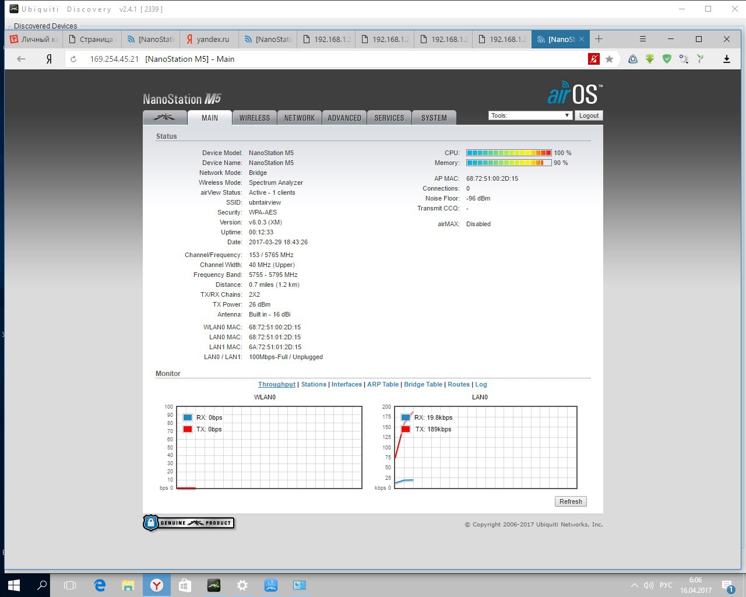
Task: Open the Bridge Table link
Action: click(x=423, y=384)
